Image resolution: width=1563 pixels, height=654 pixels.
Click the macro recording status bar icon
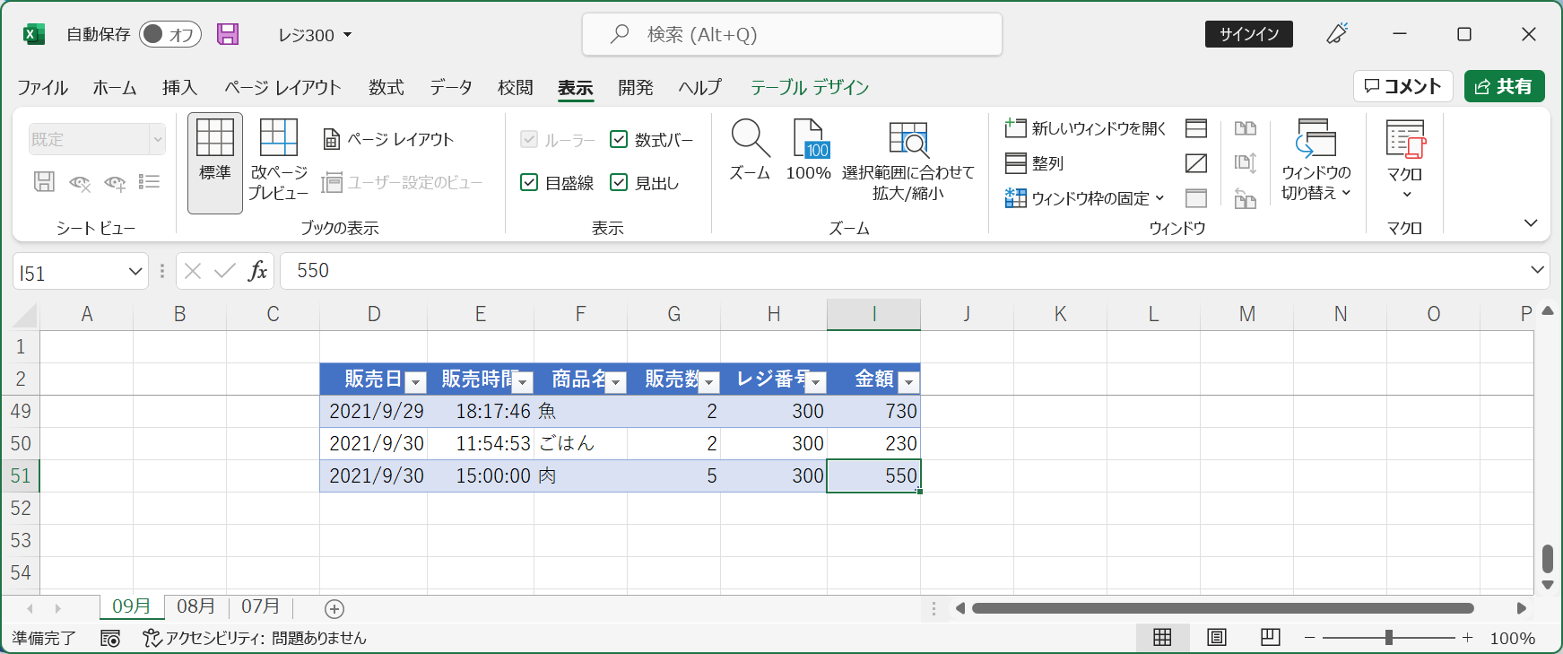click(x=110, y=638)
